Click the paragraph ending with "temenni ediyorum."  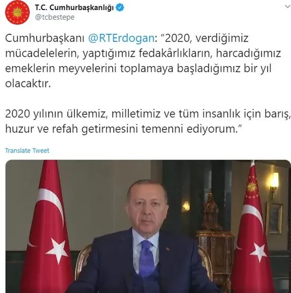[x=148, y=121]
